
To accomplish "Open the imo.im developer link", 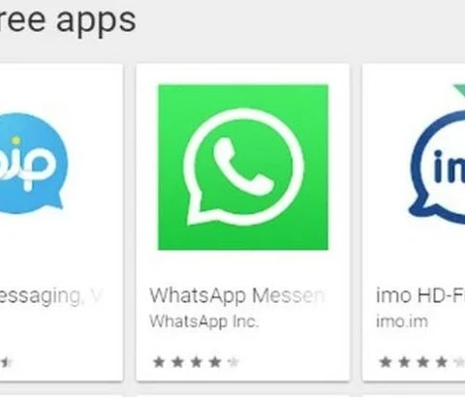I will pyautogui.click(x=402, y=321).
